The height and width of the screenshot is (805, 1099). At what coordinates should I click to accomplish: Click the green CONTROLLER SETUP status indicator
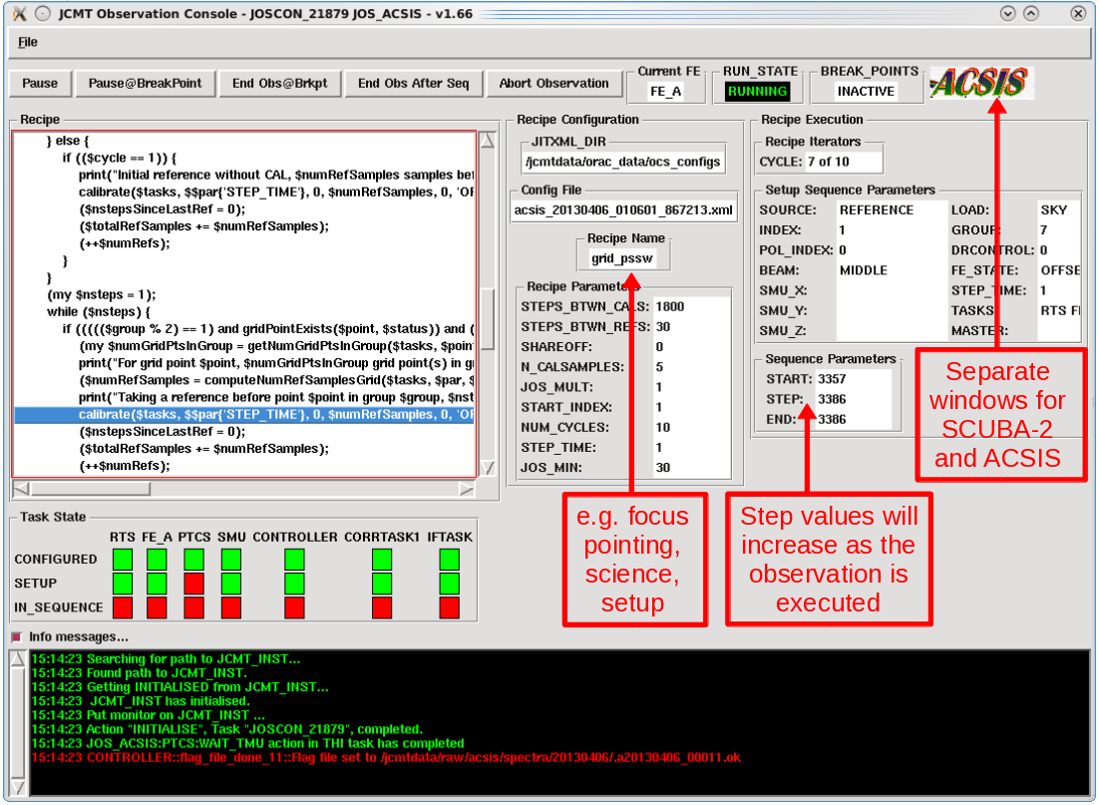click(x=294, y=583)
